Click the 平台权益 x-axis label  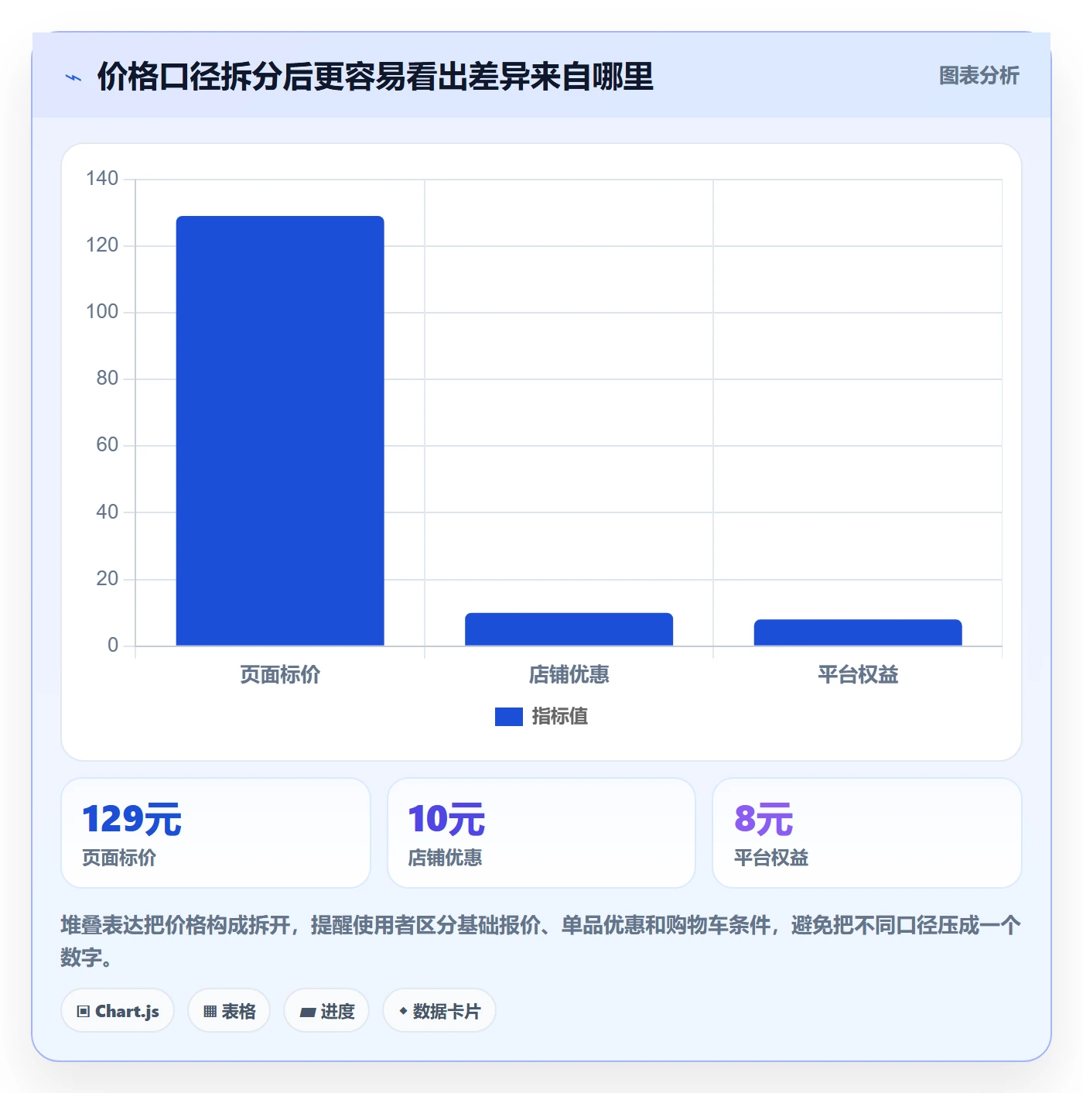coord(858,675)
